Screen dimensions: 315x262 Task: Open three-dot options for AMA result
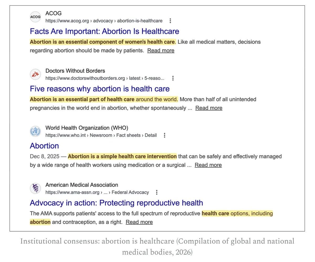point(157,192)
